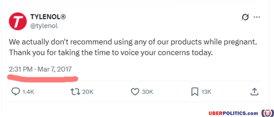Viewport: 274px width, 117px height.
Task: Click the Grok slashed-circle icon
Action: [x=245, y=17]
